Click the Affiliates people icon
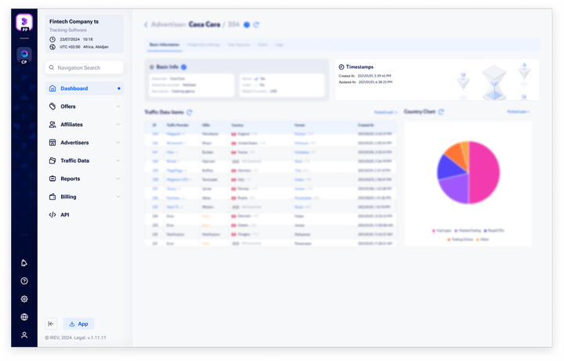The image size is (564, 361). tap(52, 125)
